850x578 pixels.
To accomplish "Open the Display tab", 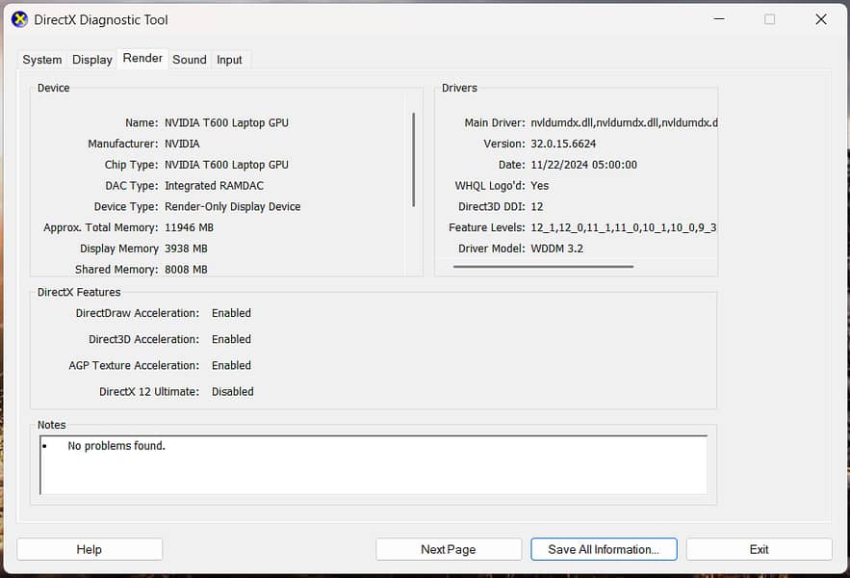I will pyautogui.click(x=92, y=60).
